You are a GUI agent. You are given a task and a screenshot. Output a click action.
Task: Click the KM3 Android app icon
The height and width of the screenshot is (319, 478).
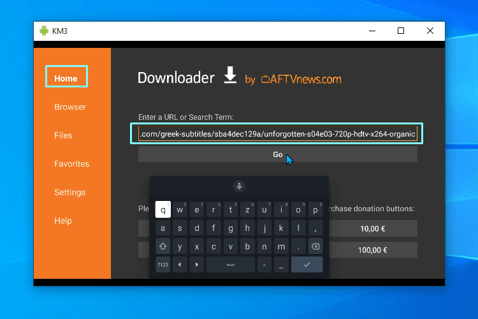[x=44, y=31]
